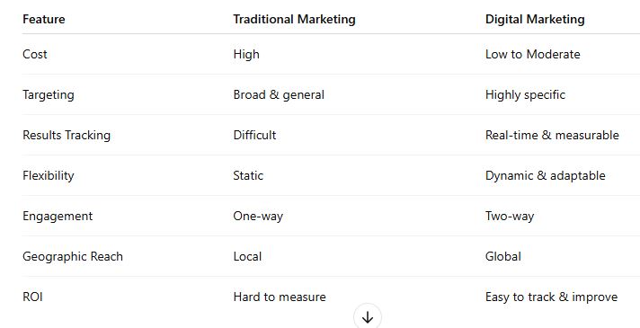Click the Targeting row label

[49, 95]
